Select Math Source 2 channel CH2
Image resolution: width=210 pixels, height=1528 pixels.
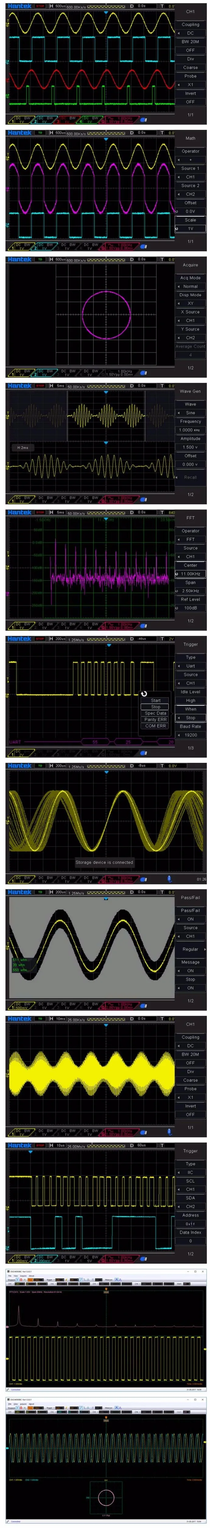191,194
